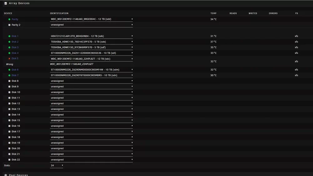313x176 pixels.
Task: Open the Disk 19 unassigned dropdown
Action: click(91, 143)
